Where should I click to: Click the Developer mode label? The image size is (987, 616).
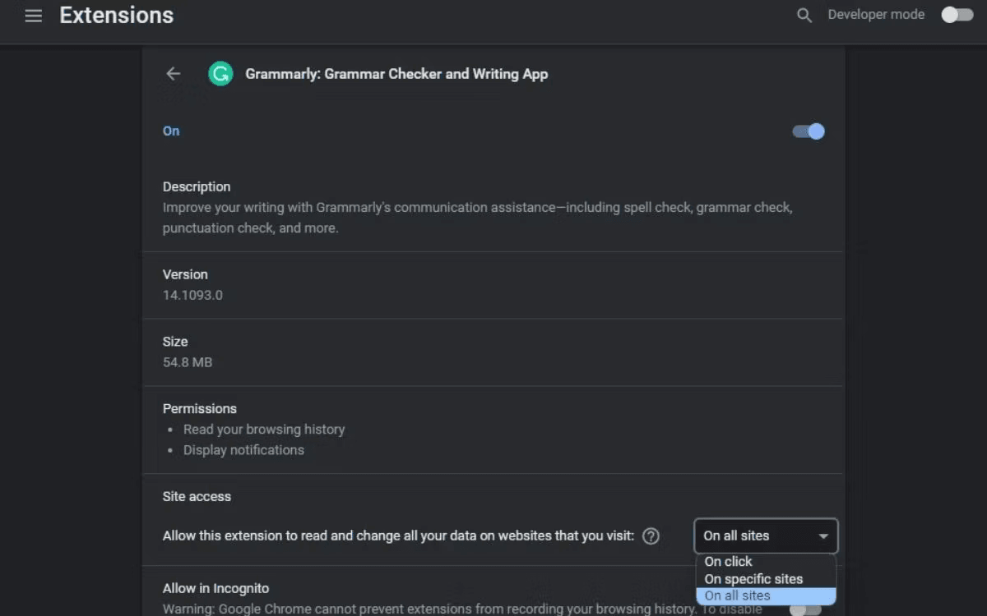[876, 15]
